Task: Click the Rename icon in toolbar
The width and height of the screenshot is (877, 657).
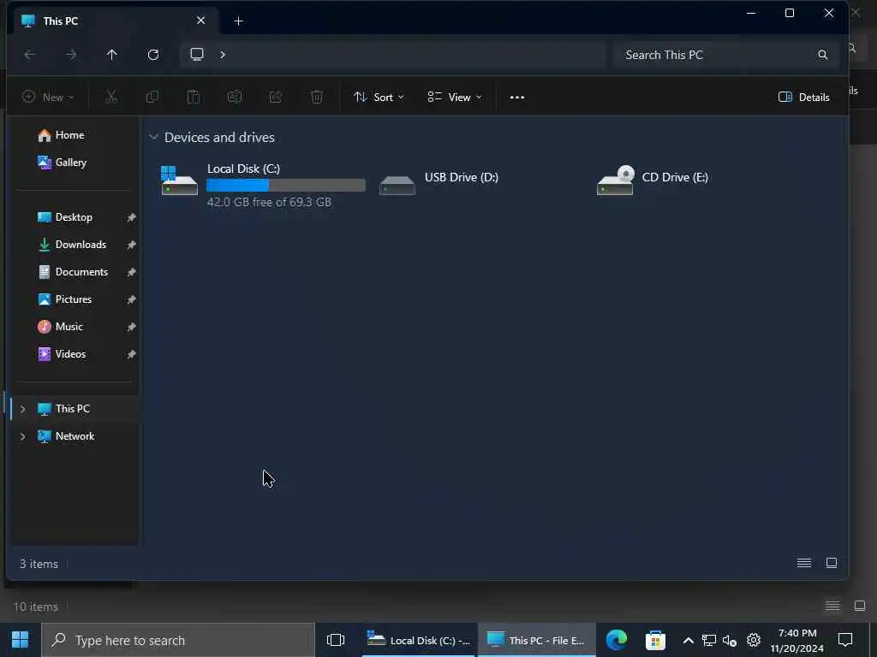Action: coord(235,98)
